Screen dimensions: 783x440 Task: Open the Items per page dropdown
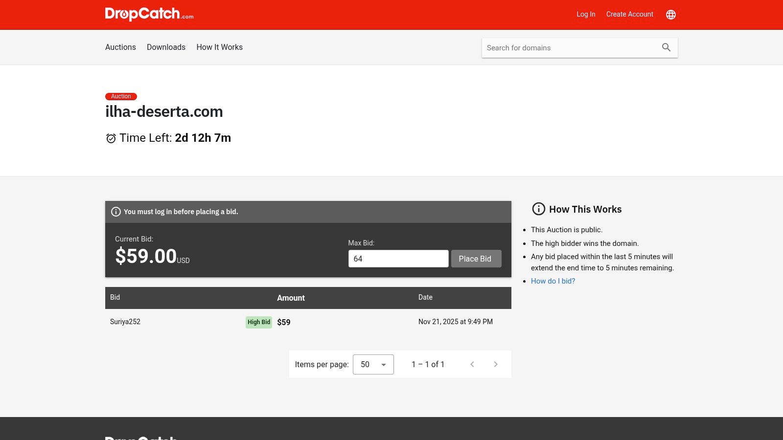[x=373, y=364]
